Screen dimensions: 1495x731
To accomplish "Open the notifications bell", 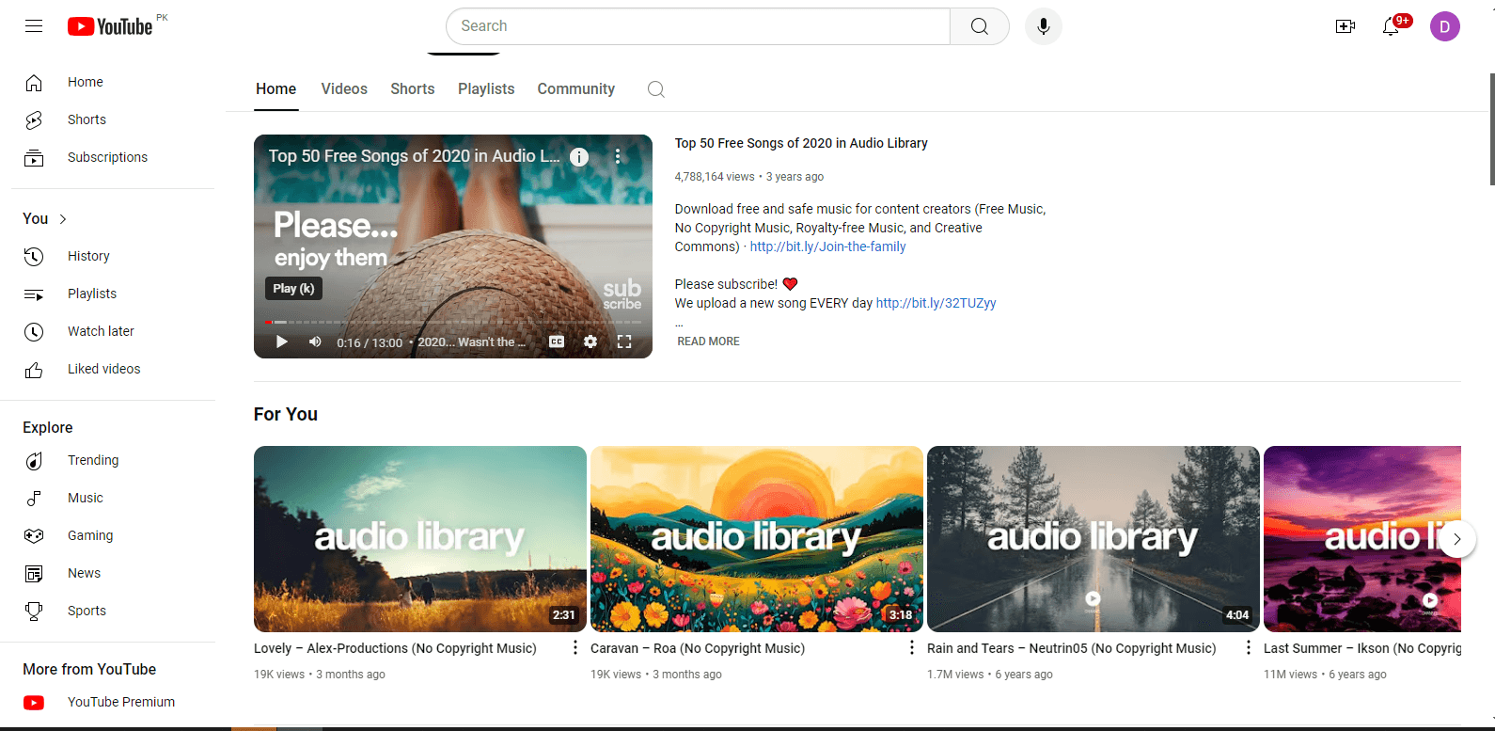I will (1391, 26).
